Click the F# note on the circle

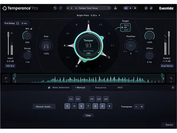[88, 69]
